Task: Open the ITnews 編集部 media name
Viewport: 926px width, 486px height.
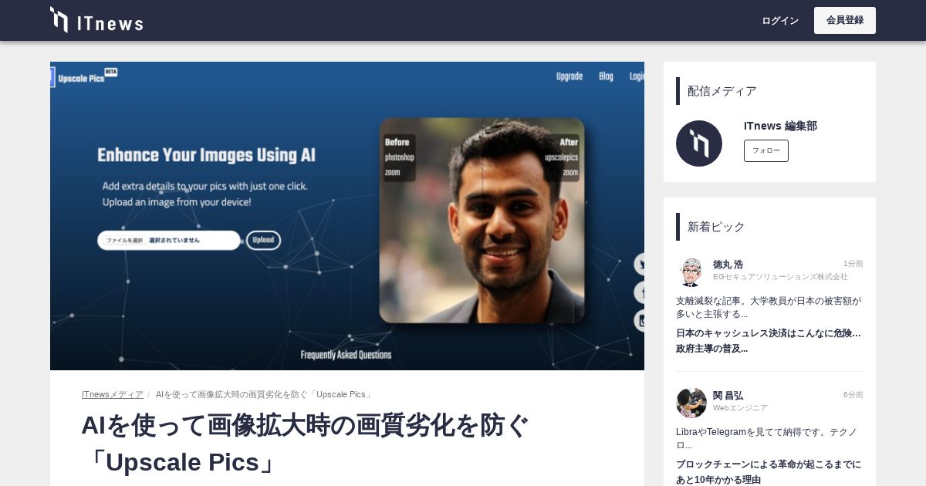Action: pyautogui.click(x=780, y=126)
